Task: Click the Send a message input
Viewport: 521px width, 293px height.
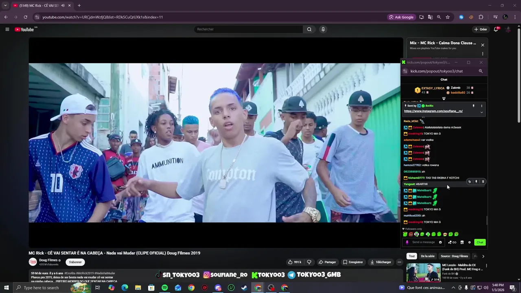Action: tap(424, 242)
